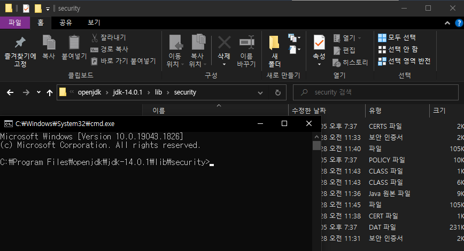Image resolution: width=464 pixels, height=251 pixels.
Task: Create 새 폴더 (New folder)
Action: pyautogui.click(x=274, y=51)
